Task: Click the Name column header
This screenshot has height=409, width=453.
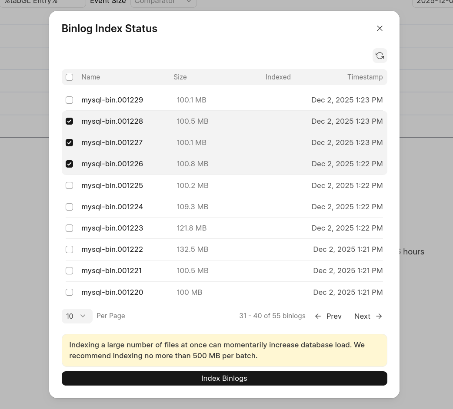Action: (x=90, y=77)
